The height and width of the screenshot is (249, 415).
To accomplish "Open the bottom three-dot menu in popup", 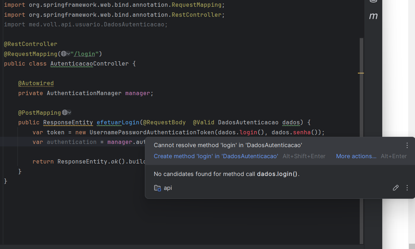I will 407,188.
